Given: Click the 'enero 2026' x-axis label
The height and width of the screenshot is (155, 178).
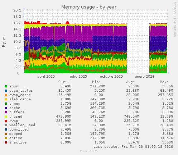Looking at the screenshot, I should coord(144,77).
